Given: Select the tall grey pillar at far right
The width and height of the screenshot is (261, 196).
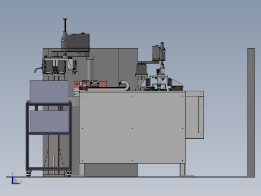Looking at the screenshot, I should pyautogui.click(x=251, y=113).
